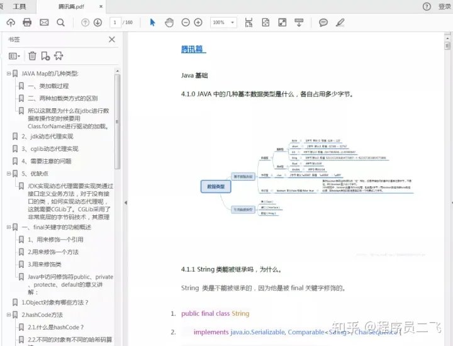Open the 工具 tab
This screenshot has width=453, height=346.
(x=20, y=6)
